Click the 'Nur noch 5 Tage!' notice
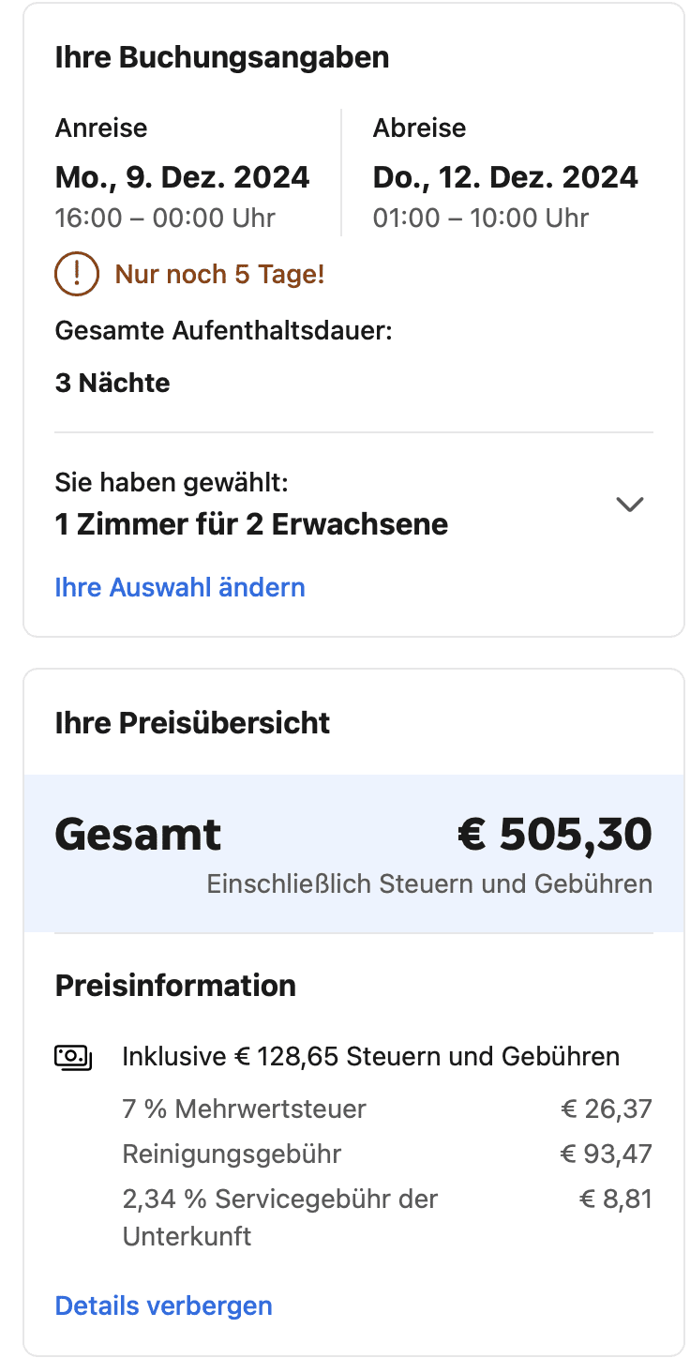Image resolution: width=690 pixels, height=1358 pixels. click(219, 275)
